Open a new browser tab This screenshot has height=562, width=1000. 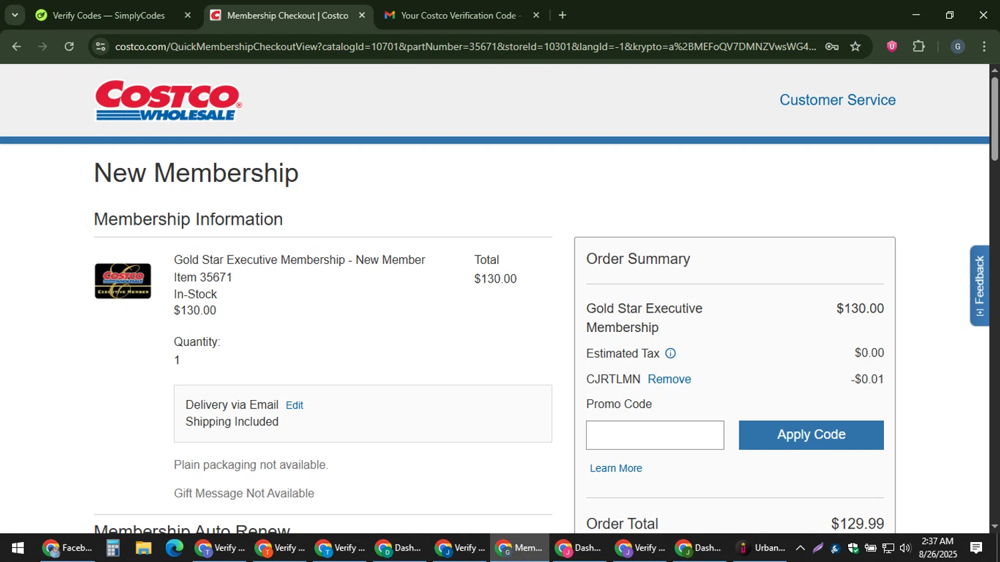(562, 15)
